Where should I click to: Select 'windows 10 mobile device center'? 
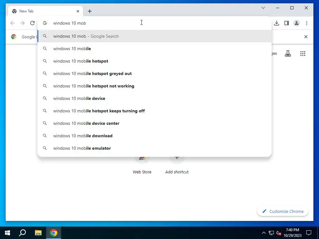pyautogui.click(x=155, y=123)
